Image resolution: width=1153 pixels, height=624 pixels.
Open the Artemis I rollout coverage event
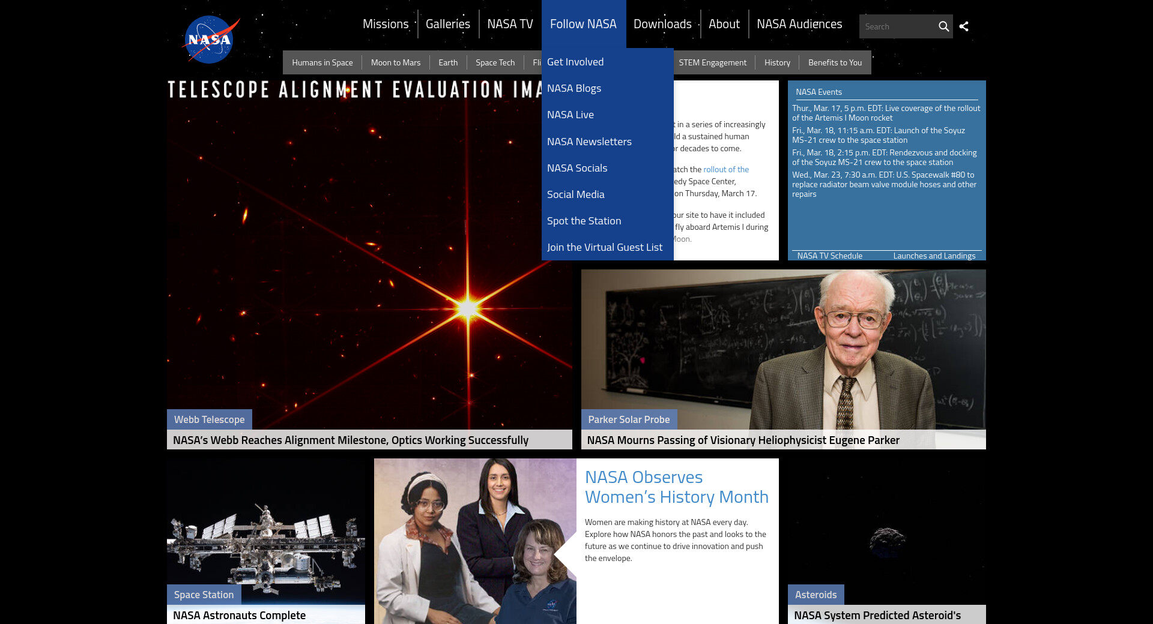coord(886,113)
